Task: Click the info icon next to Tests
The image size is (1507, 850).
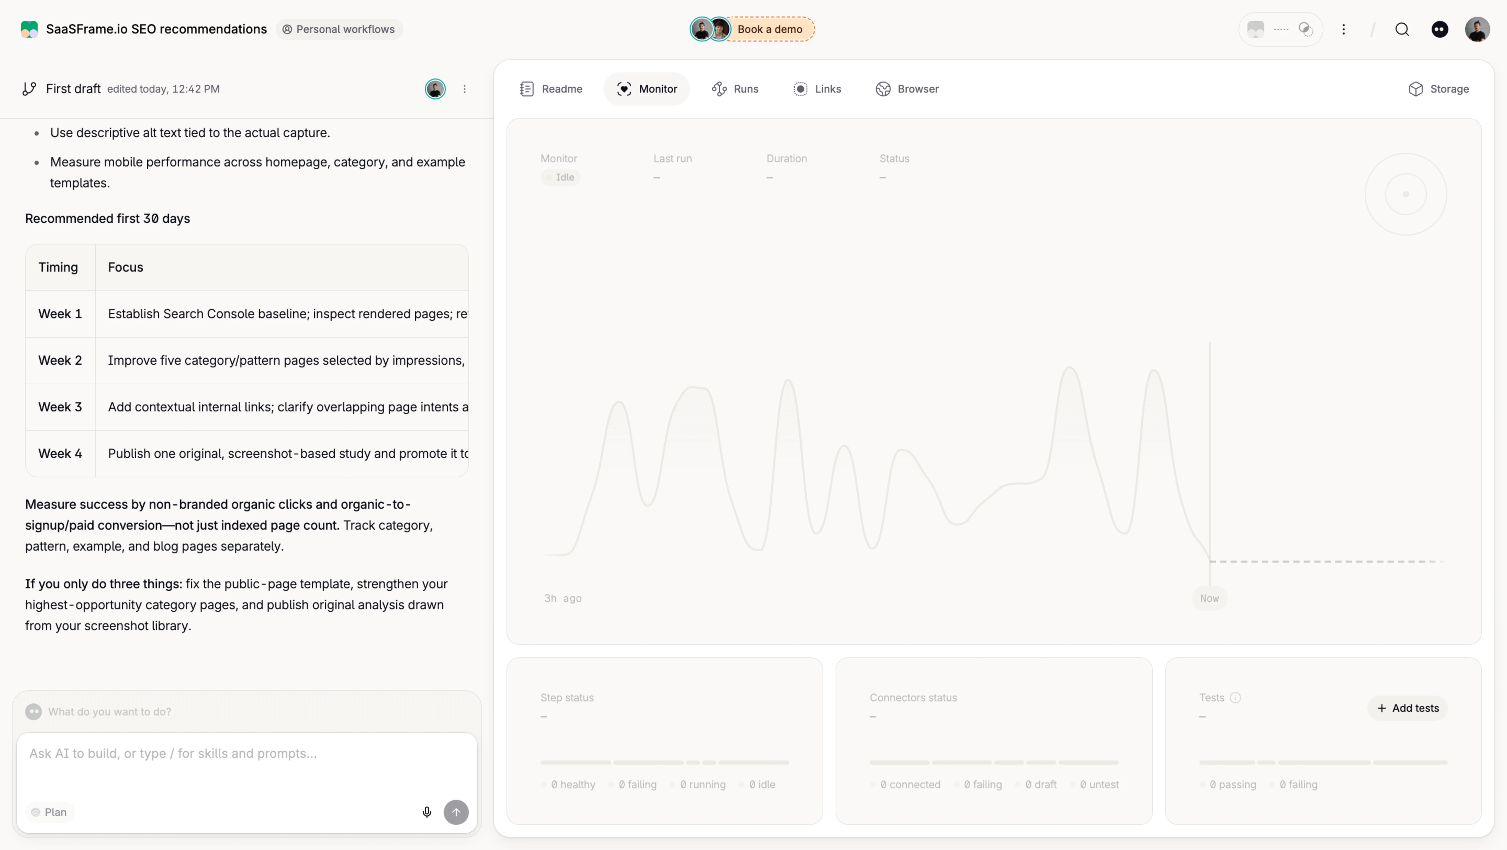Action: pos(1235,697)
